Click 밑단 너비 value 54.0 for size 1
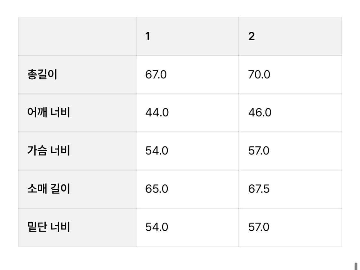 tap(156, 227)
